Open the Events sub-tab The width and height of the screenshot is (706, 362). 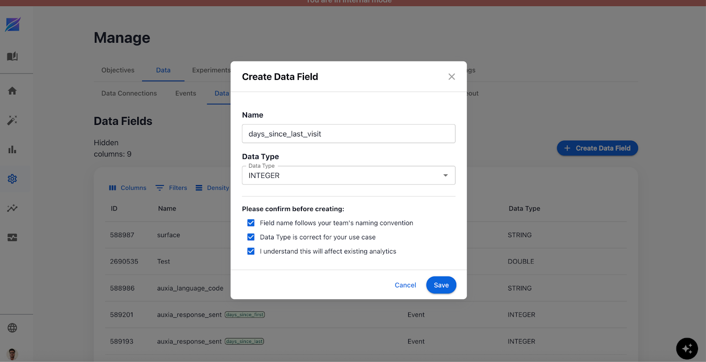(x=186, y=93)
